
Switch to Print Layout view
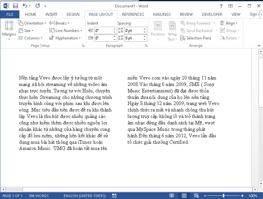(x=184, y=196)
